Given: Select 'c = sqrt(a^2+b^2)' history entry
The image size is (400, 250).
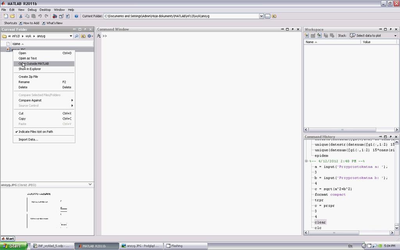Looking at the screenshot, I should pos(333,189).
